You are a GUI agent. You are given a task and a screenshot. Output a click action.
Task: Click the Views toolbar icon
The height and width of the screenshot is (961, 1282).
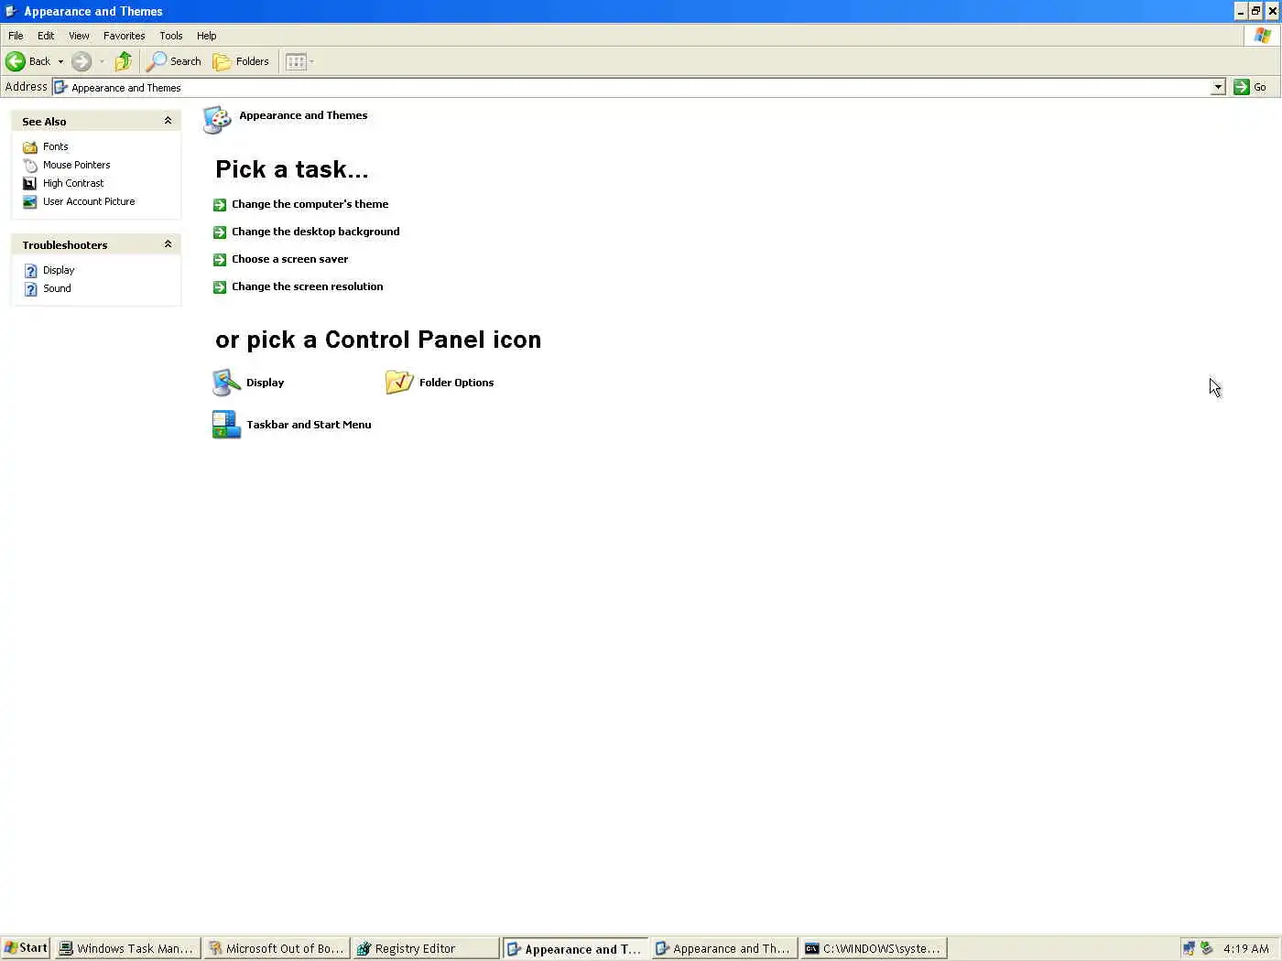pyautogui.click(x=296, y=61)
